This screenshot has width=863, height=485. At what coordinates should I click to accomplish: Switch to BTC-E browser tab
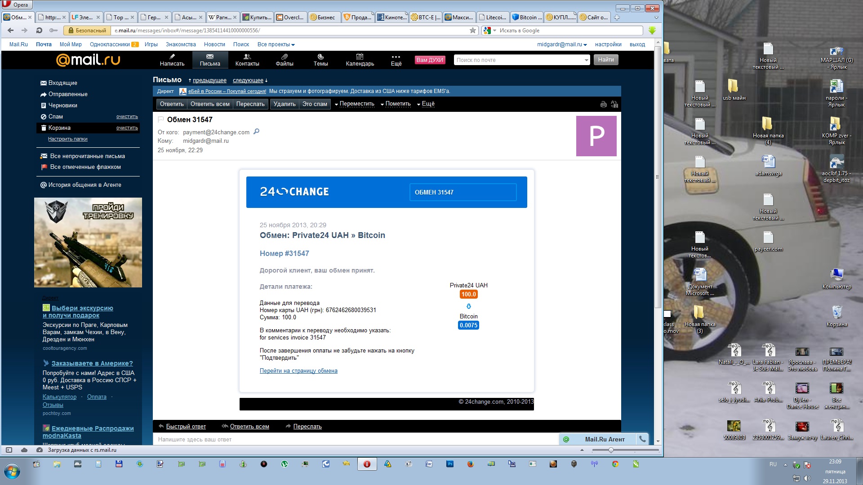[x=425, y=18]
